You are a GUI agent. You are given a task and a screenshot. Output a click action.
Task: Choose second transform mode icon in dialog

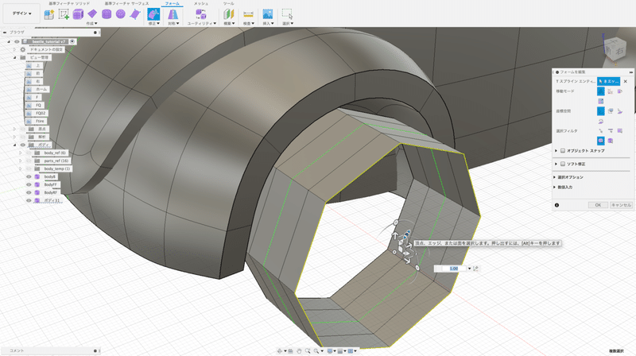click(610, 91)
